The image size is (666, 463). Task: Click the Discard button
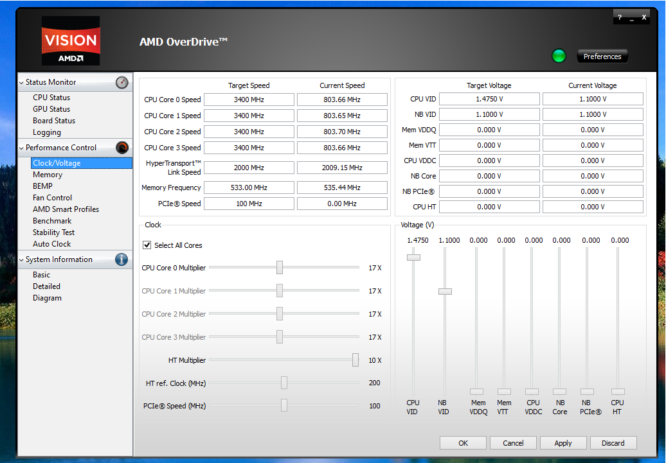tap(613, 443)
